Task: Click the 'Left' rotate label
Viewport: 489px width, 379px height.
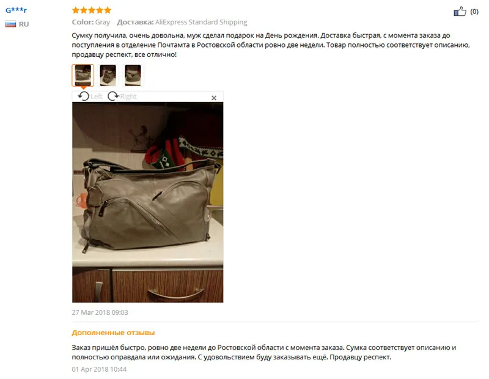Action: pos(97,97)
